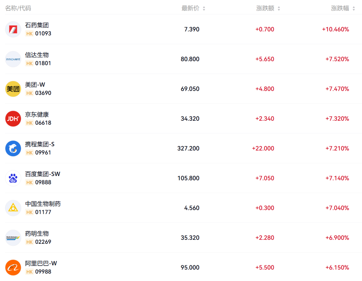Click the 最新价 column header label
Viewport: 362px width, 281px height.
190,8
